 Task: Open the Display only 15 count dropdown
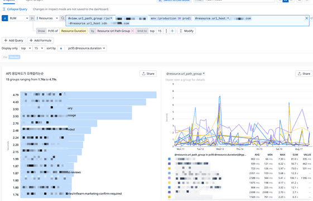pos(38,49)
